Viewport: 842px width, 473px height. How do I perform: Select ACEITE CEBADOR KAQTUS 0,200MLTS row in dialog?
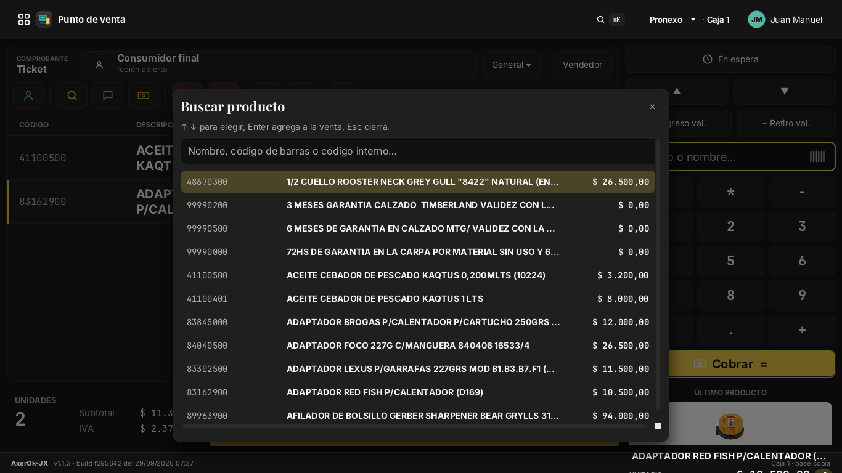(x=418, y=275)
